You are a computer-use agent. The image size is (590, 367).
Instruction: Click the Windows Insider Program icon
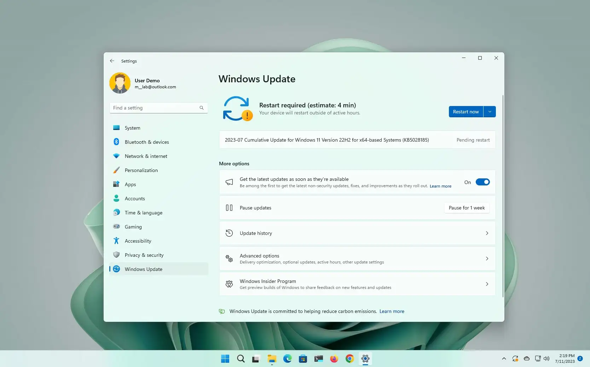tap(229, 284)
